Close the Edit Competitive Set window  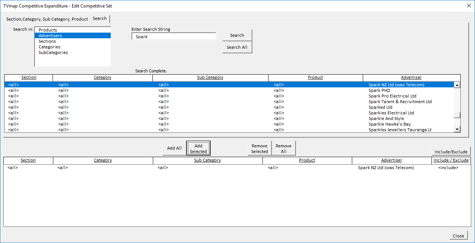click(469, 6)
